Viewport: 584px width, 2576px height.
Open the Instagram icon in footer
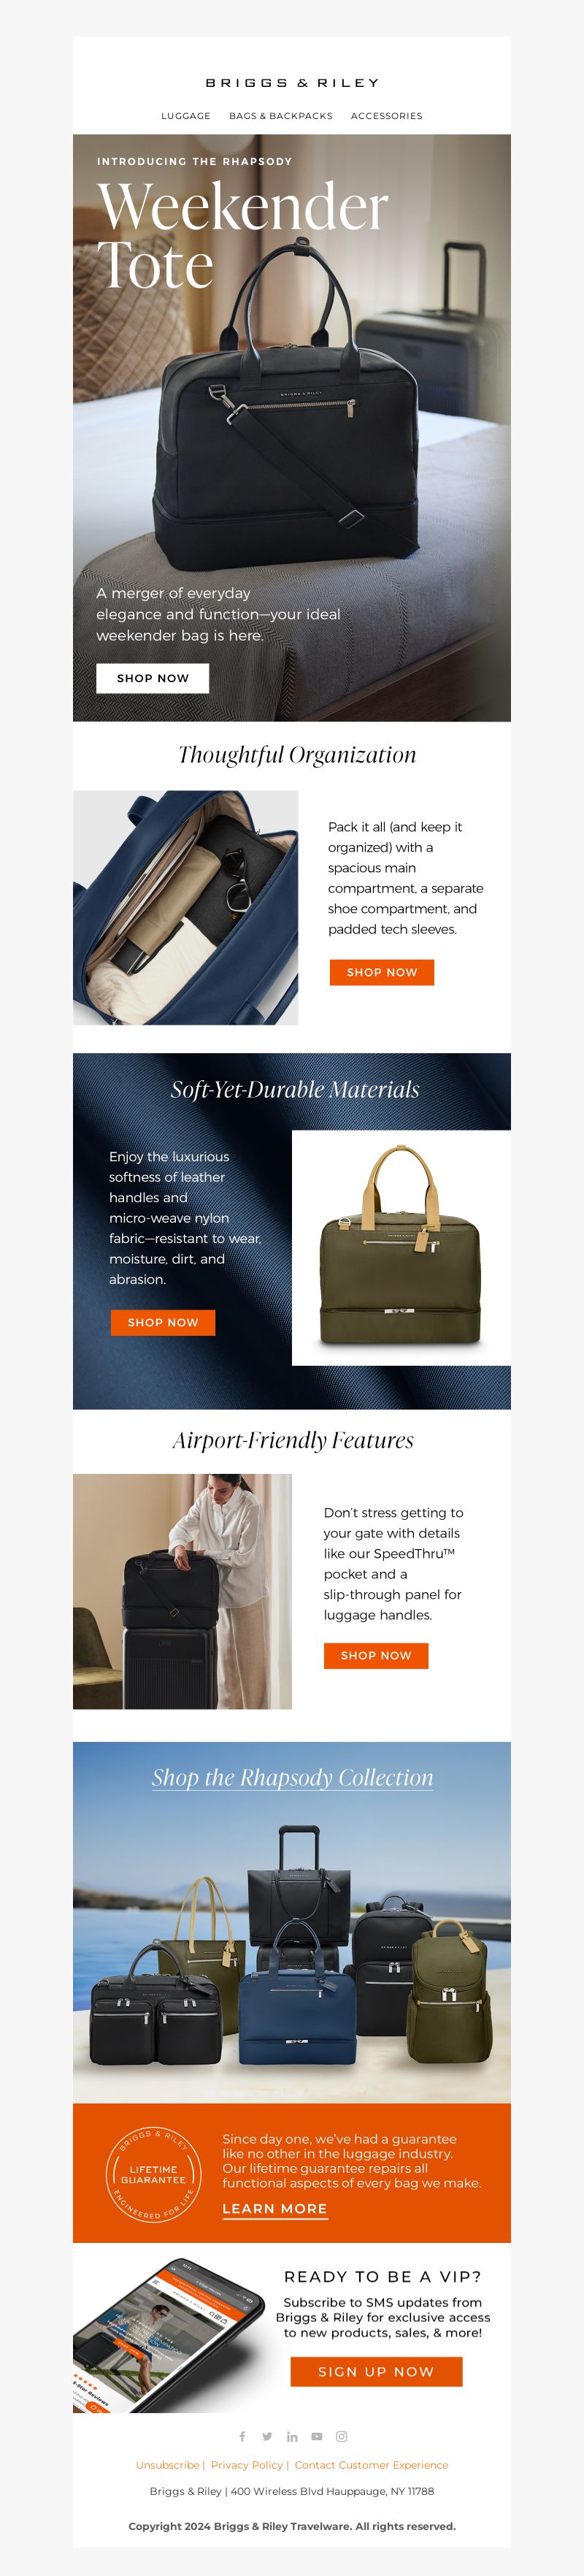point(342,2436)
